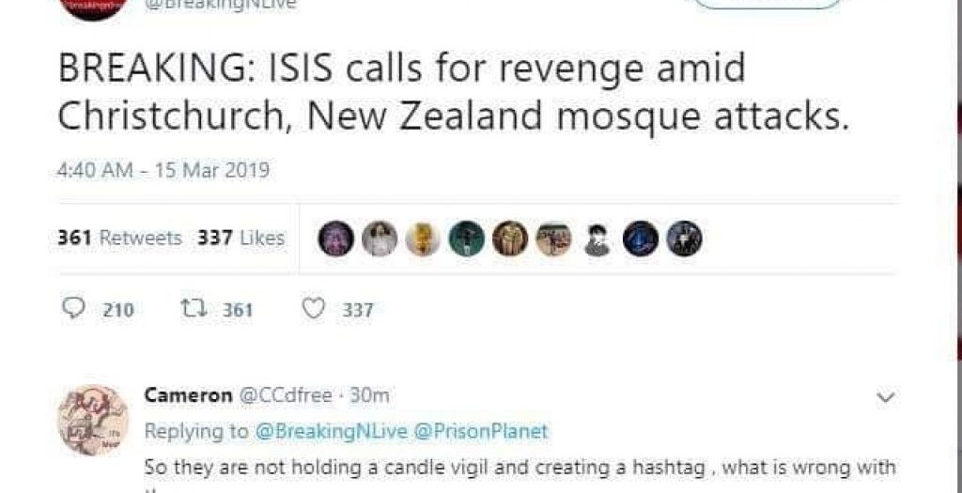Open Cameron's profile picture

pyautogui.click(x=93, y=420)
